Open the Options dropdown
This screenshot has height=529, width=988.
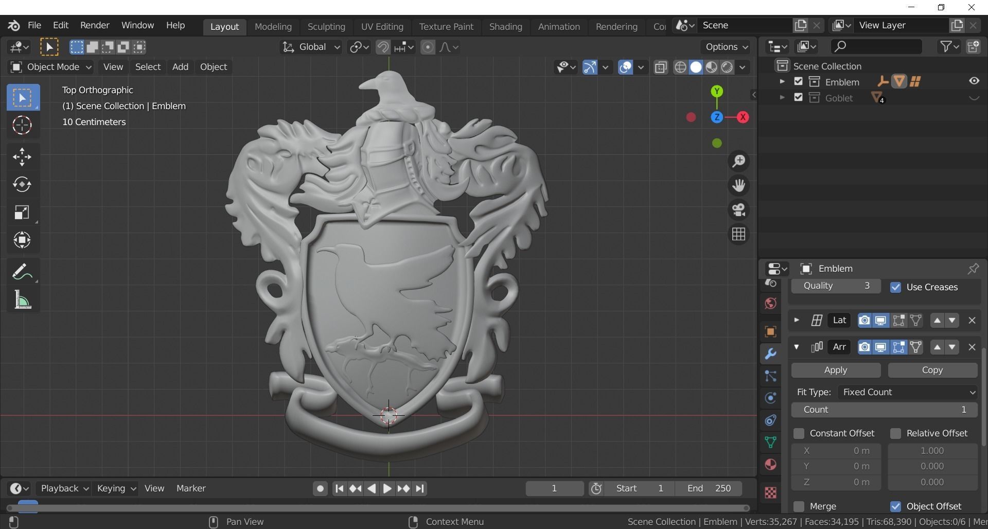pyautogui.click(x=726, y=47)
